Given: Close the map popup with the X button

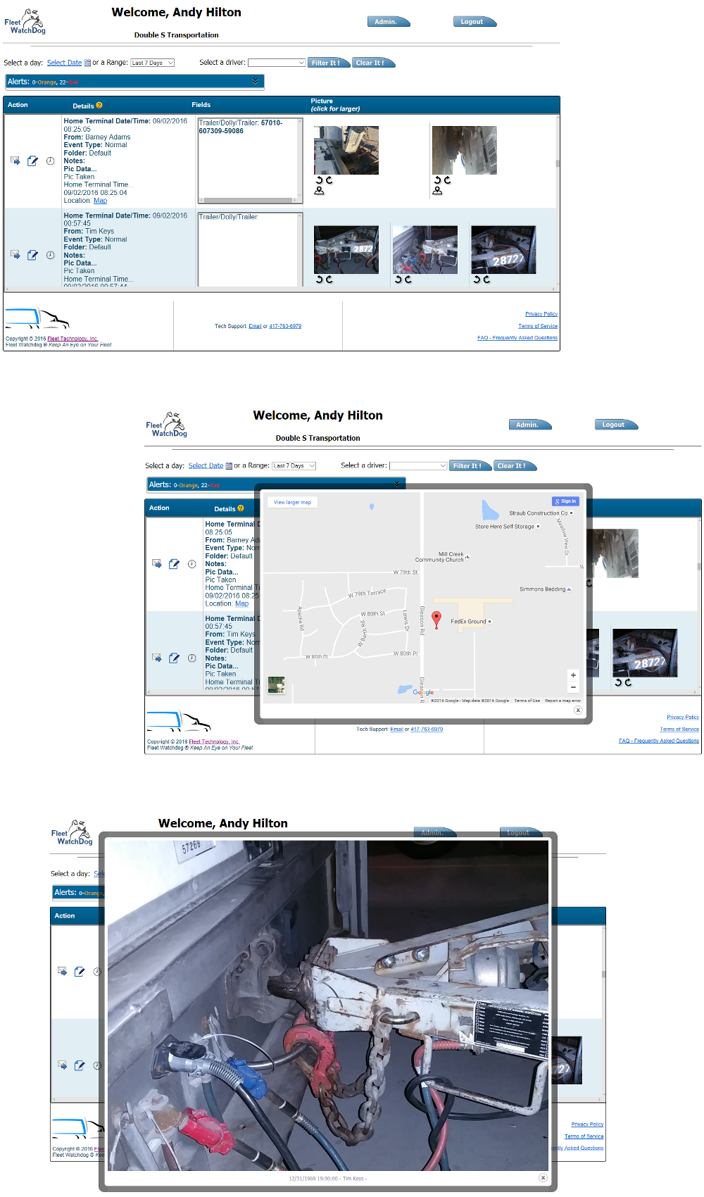Looking at the screenshot, I should tap(578, 710).
